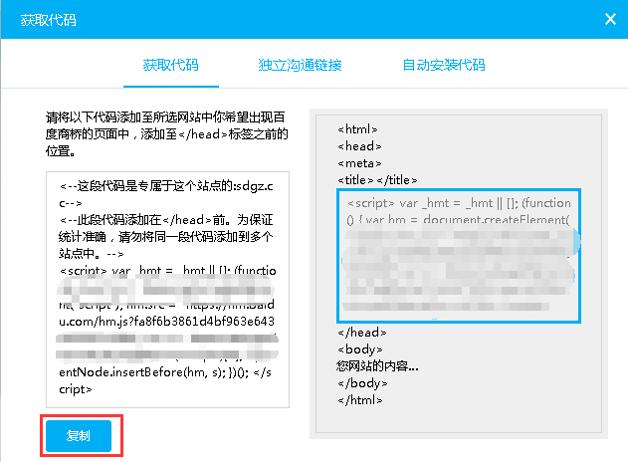Click the </body> line in the example
This screenshot has height=462, width=628.
[x=362, y=383]
